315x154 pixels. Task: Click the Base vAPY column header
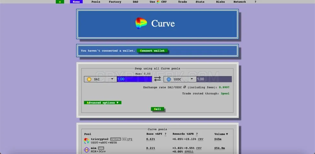[x=154, y=134]
